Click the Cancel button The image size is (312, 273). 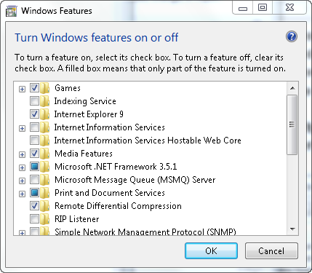coord(271,250)
